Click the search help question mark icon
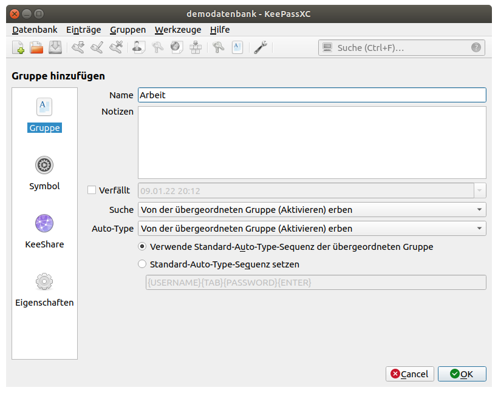 point(476,48)
